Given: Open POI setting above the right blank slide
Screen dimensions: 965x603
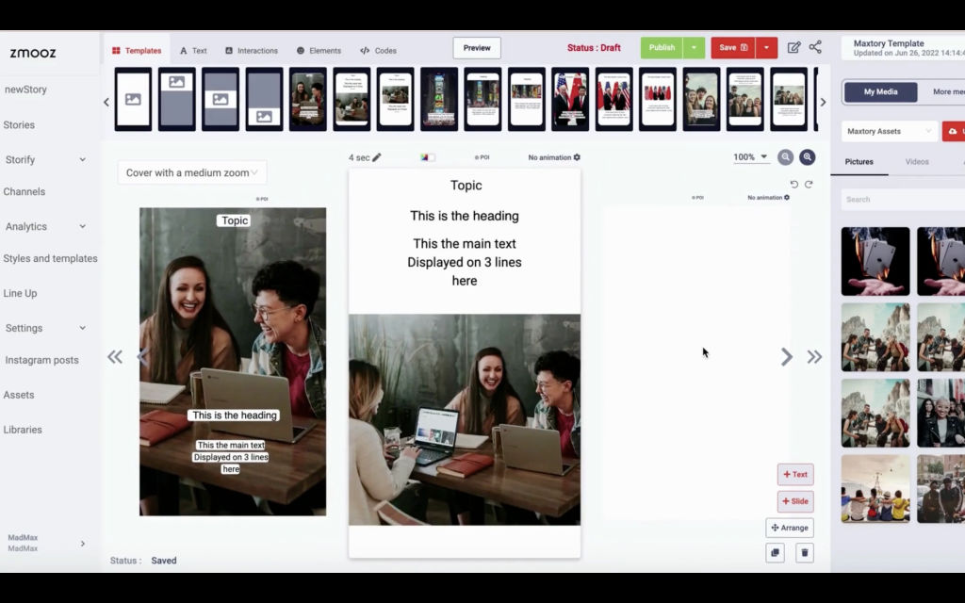Looking at the screenshot, I should pyautogui.click(x=697, y=198).
